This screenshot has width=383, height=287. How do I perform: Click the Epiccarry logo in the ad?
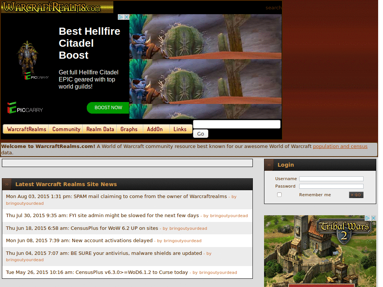[25, 108]
